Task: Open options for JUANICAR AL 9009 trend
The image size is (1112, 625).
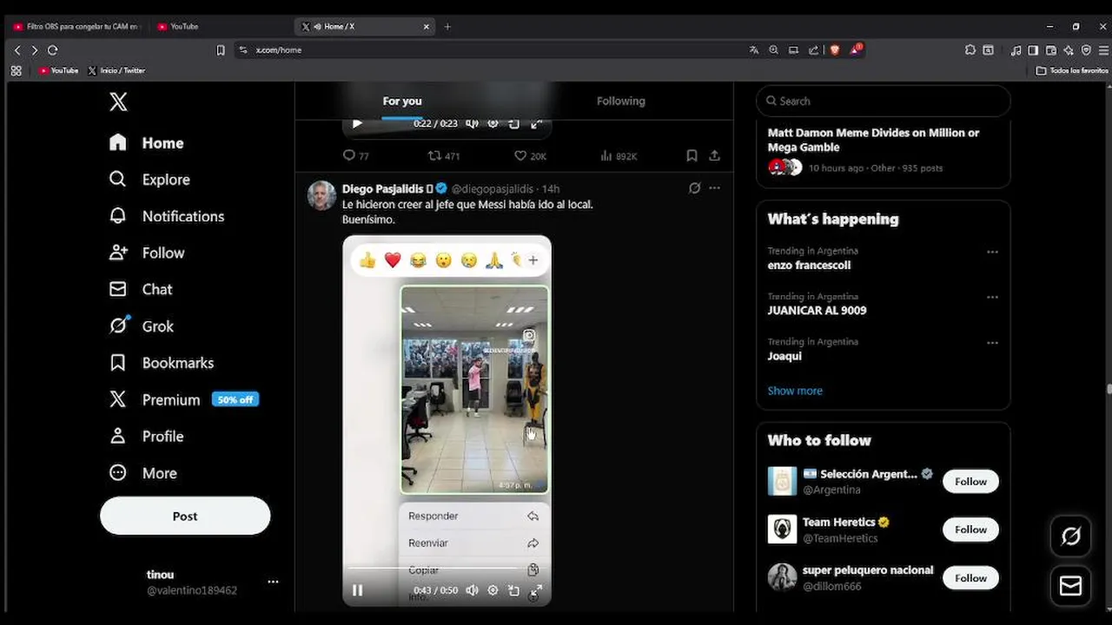Action: [x=992, y=297]
